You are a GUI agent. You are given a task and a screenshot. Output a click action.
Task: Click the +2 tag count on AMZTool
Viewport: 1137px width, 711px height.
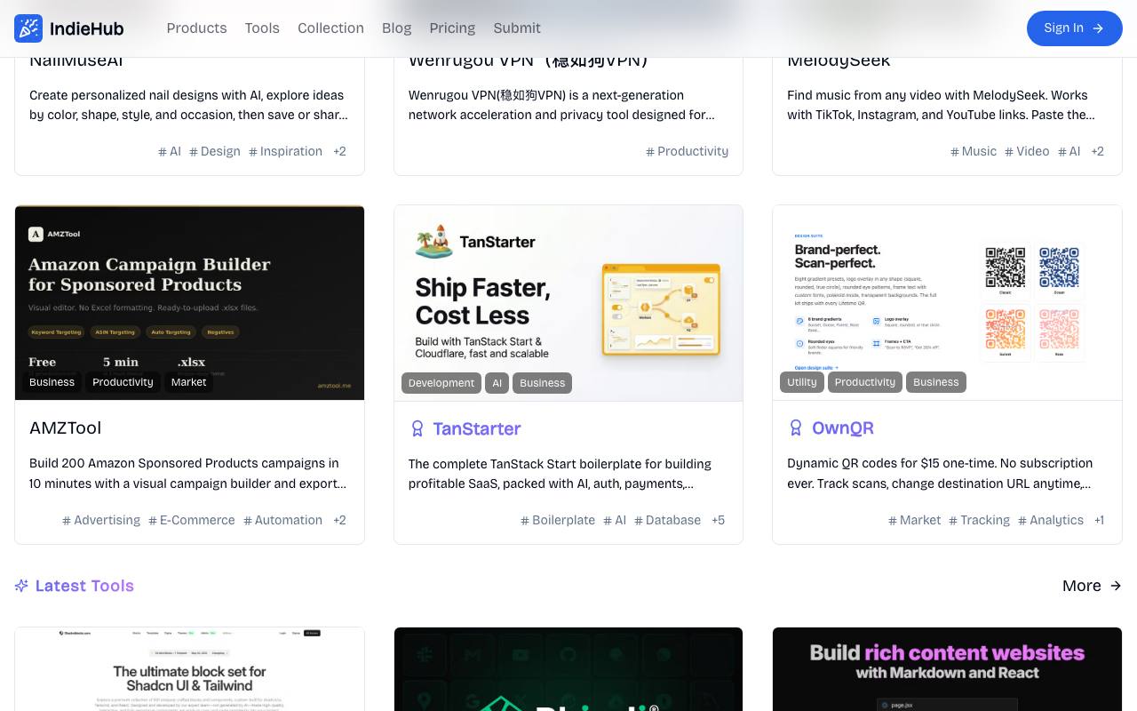339,520
